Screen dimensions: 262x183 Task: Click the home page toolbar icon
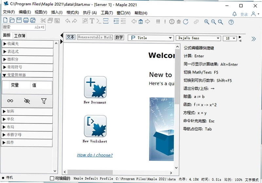(x=141, y=22)
